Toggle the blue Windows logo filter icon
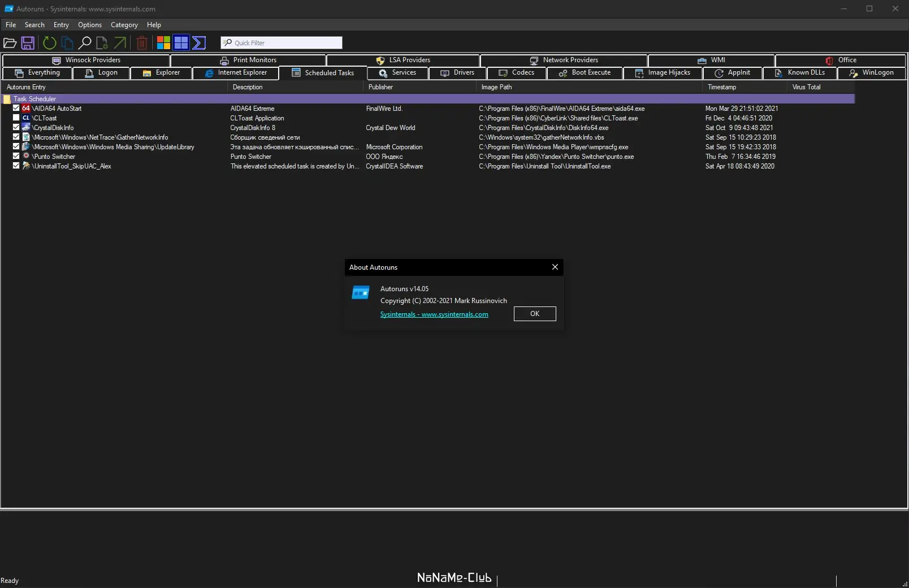The width and height of the screenshot is (909, 588). coord(181,43)
